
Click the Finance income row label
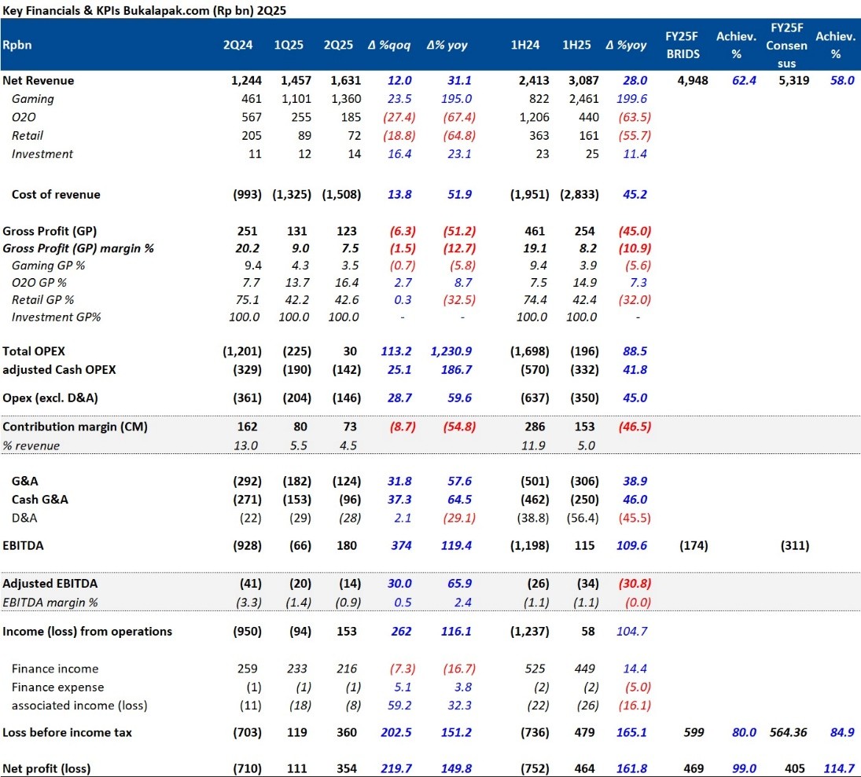(55, 669)
